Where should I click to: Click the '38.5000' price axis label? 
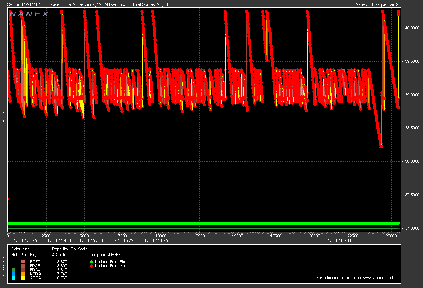(412, 128)
